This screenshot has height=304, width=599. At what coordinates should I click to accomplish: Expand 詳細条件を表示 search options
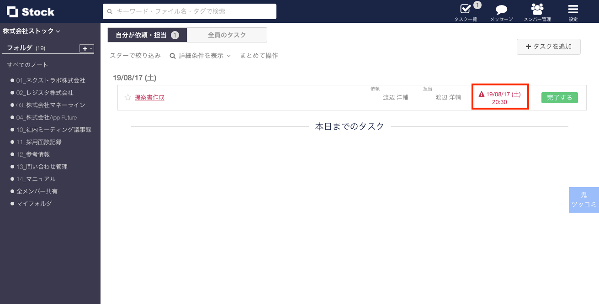coord(200,55)
